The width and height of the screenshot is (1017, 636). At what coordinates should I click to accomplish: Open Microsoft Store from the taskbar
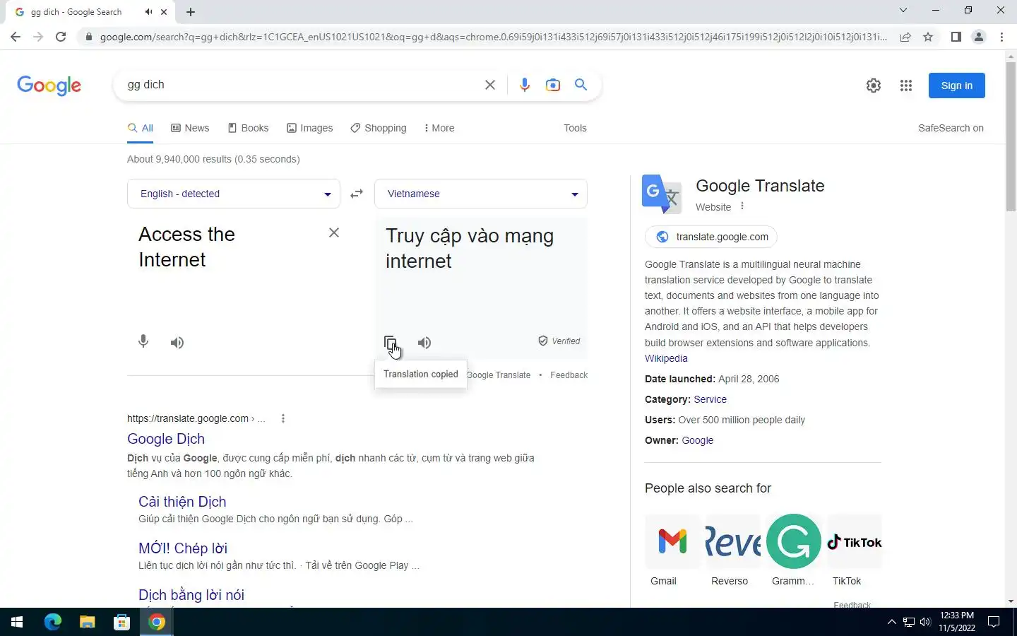click(x=121, y=622)
